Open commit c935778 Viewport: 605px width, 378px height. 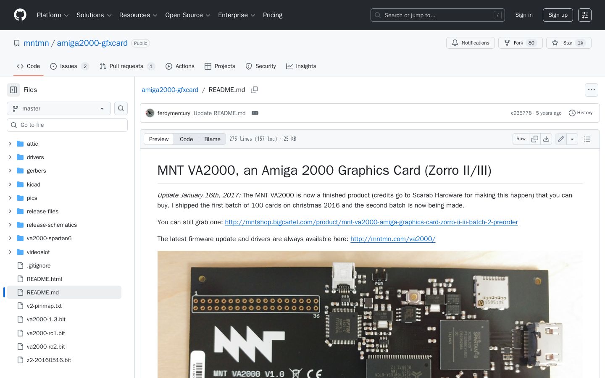tap(521, 113)
